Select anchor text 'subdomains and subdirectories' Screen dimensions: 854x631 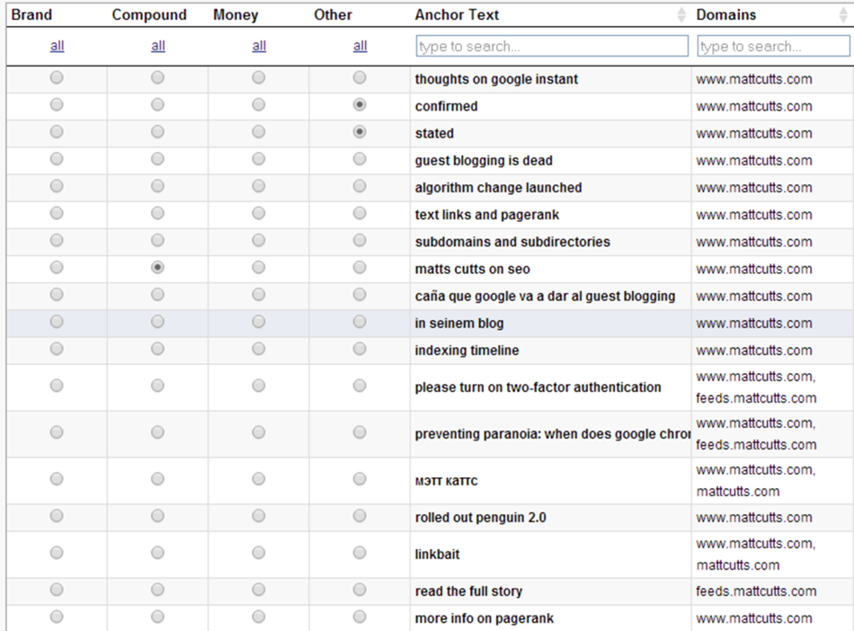click(x=512, y=242)
